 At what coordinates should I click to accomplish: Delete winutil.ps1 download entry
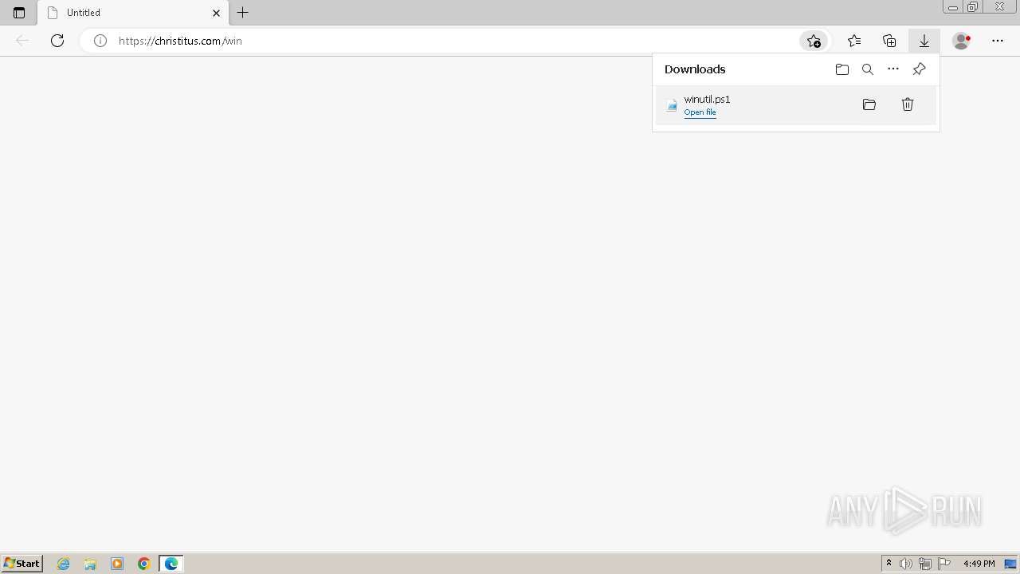point(908,104)
